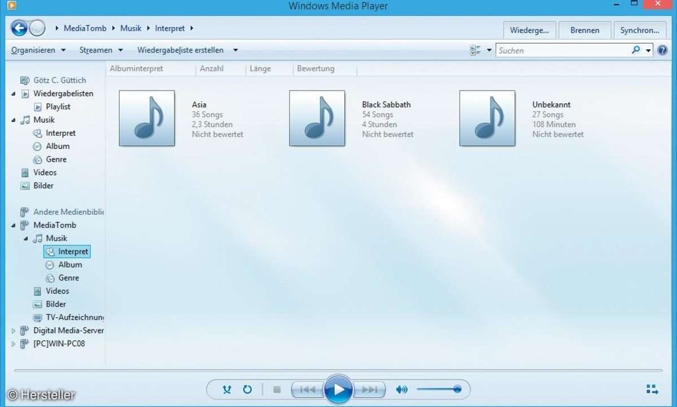Expand the Digital Media-Server node
The height and width of the screenshot is (407, 677).
14,331
